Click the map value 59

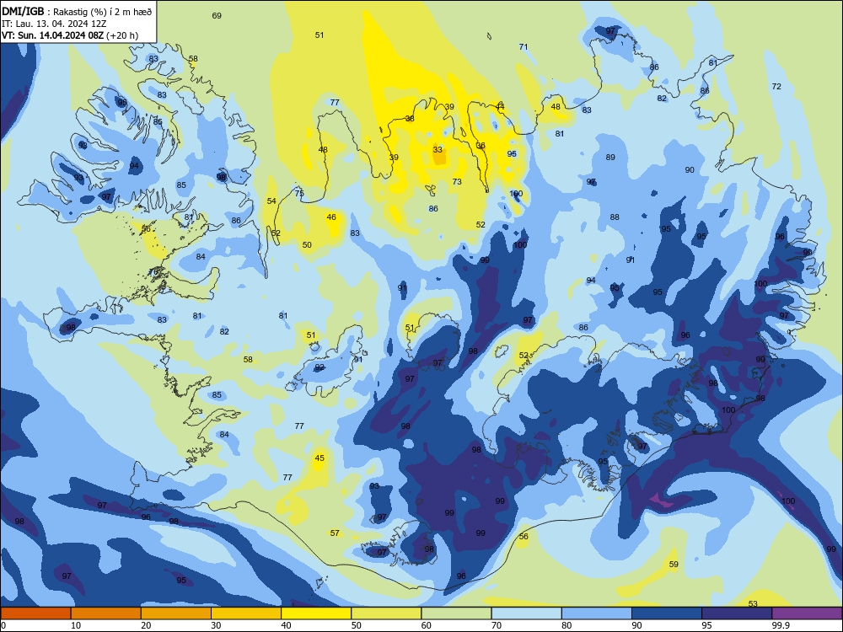674,565
